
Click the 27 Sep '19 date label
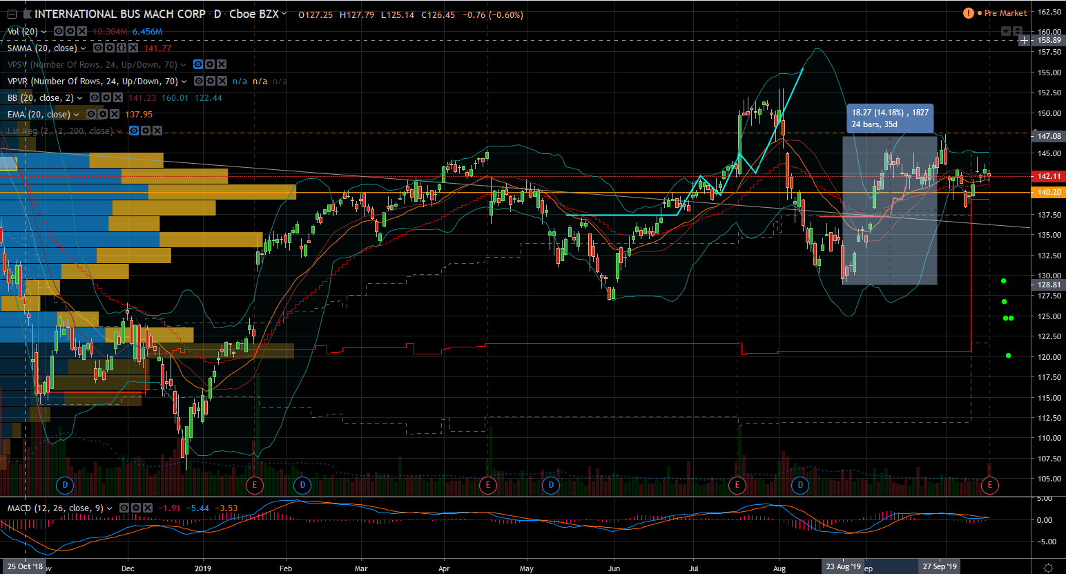[x=940, y=567]
